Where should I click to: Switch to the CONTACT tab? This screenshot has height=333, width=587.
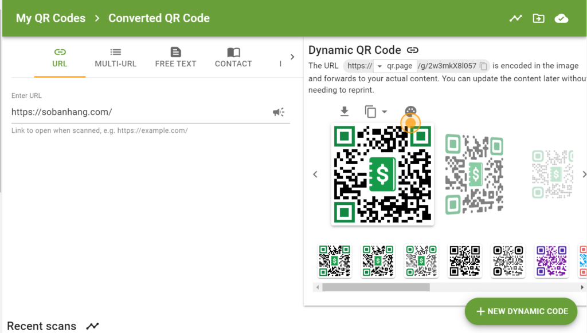pyautogui.click(x=233, y=58)
